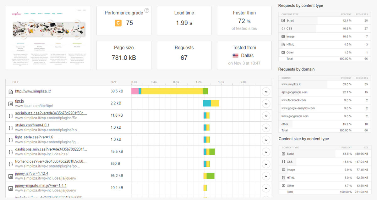Image resolution: width=377 pixels, height=200 pixels.
Task: Click the JS icon beside tipr.js
Action: tap(10, 104)
